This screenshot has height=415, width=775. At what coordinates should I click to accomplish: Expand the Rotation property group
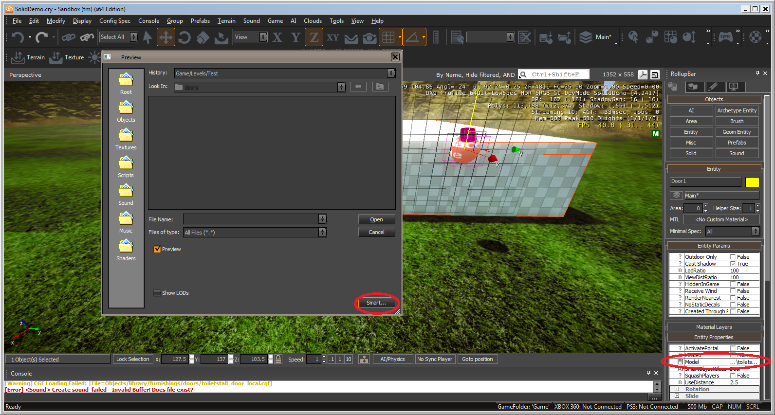pyautogui.click(x=677, y=389)
